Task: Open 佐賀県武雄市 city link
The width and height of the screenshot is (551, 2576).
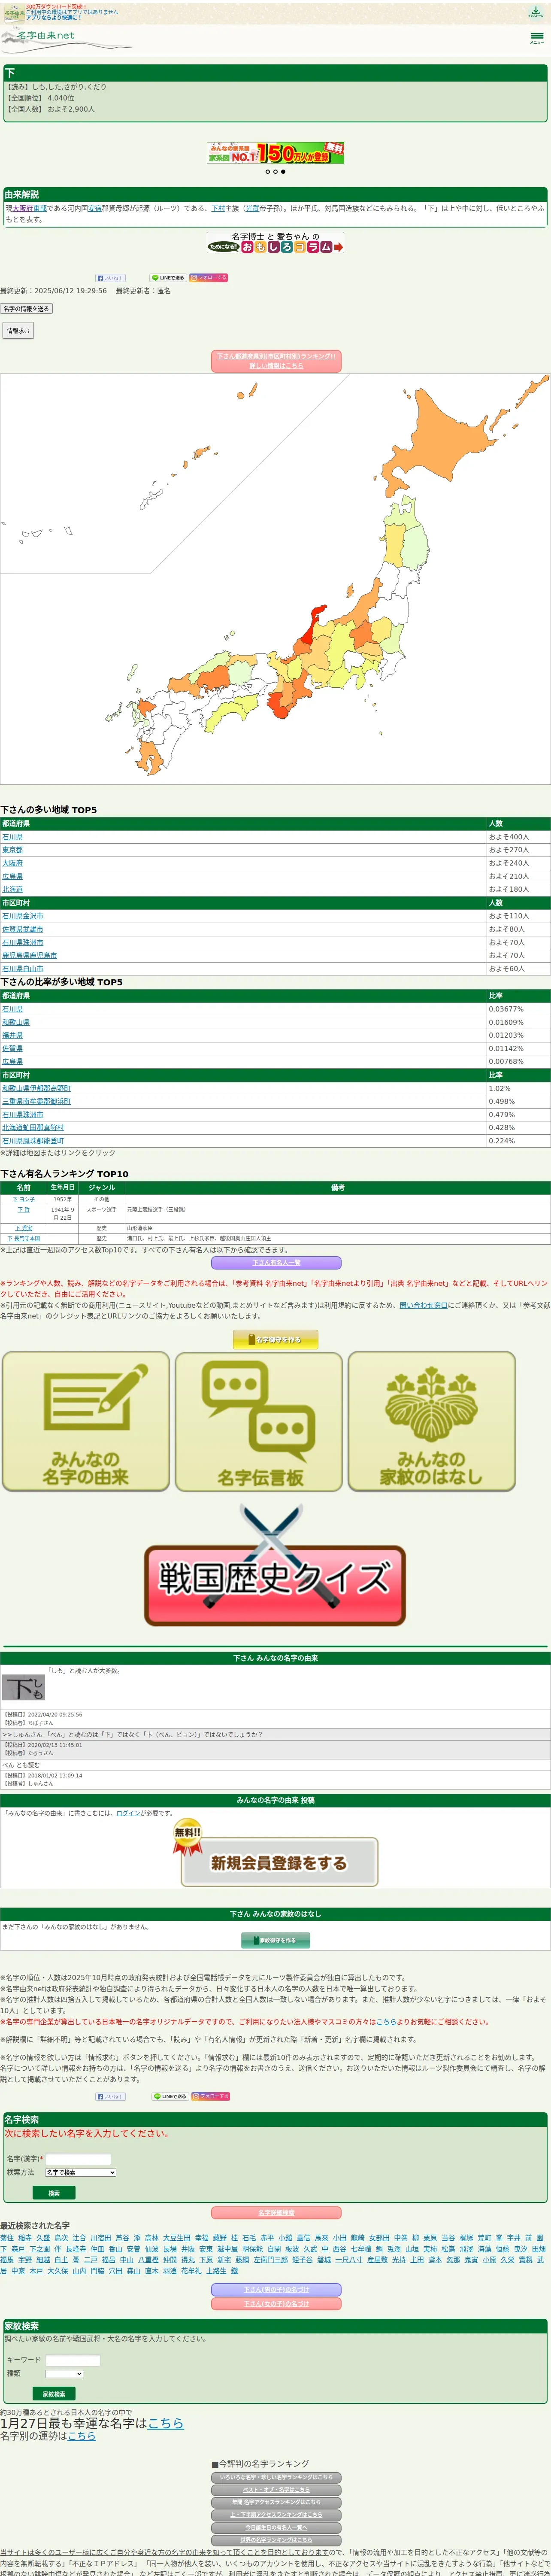Action: pos(23,929)
